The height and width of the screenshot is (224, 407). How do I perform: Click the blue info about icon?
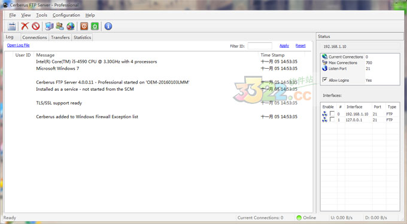click(108, 26)
